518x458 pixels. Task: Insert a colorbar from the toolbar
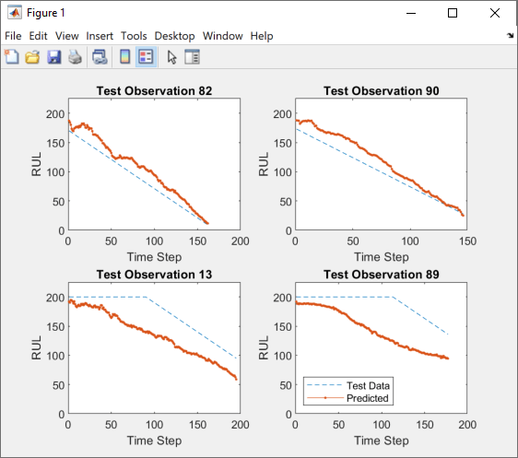coord(124,57)
